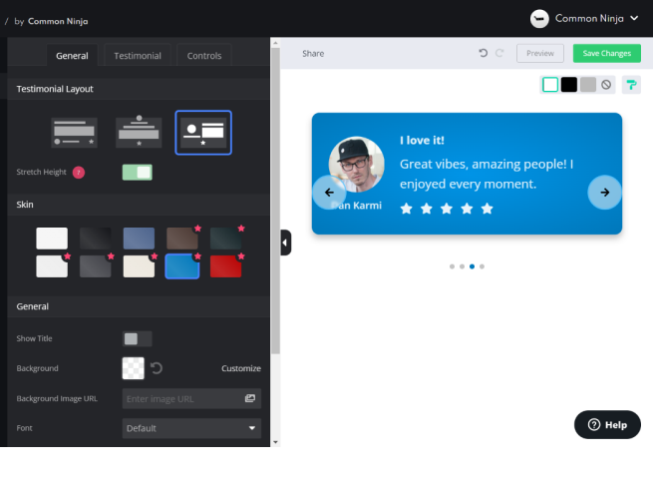Choose the dark gray premium skin
Image resolution: width=653 pixels, height=489 pixels.
point(96,266)
